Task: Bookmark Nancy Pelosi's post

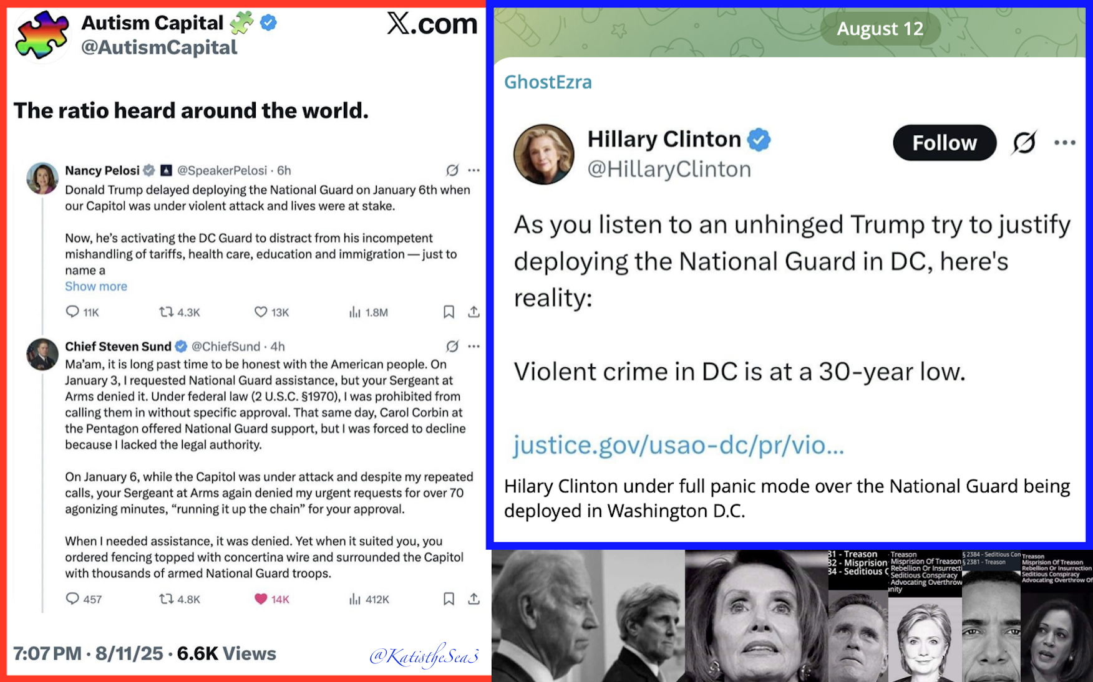Action: click(449, 312)
